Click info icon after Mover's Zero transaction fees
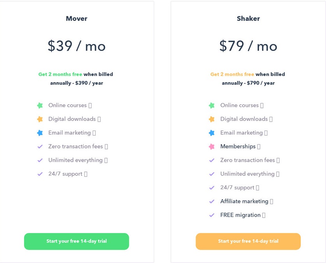The width and height of the screenshot is (326, 263). pyautogui.click(x=106, y=147)
